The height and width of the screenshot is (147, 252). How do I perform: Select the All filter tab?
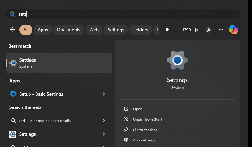coord(26,30)
